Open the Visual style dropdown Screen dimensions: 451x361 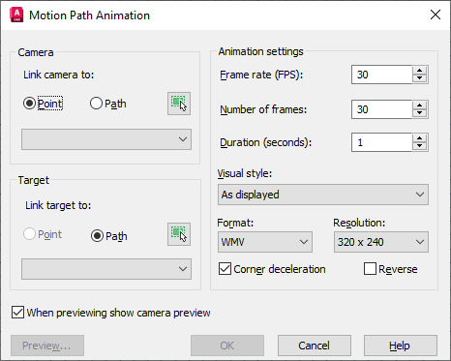click(x=323, y=195)
